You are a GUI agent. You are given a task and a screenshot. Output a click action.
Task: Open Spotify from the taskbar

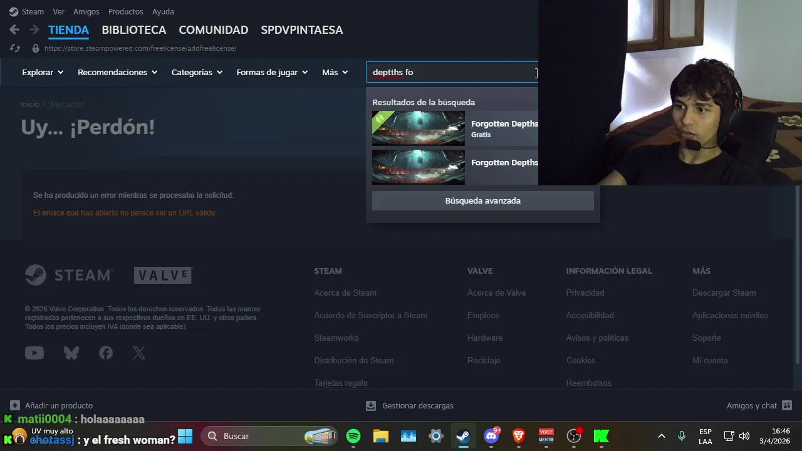(x=353, y=436)
